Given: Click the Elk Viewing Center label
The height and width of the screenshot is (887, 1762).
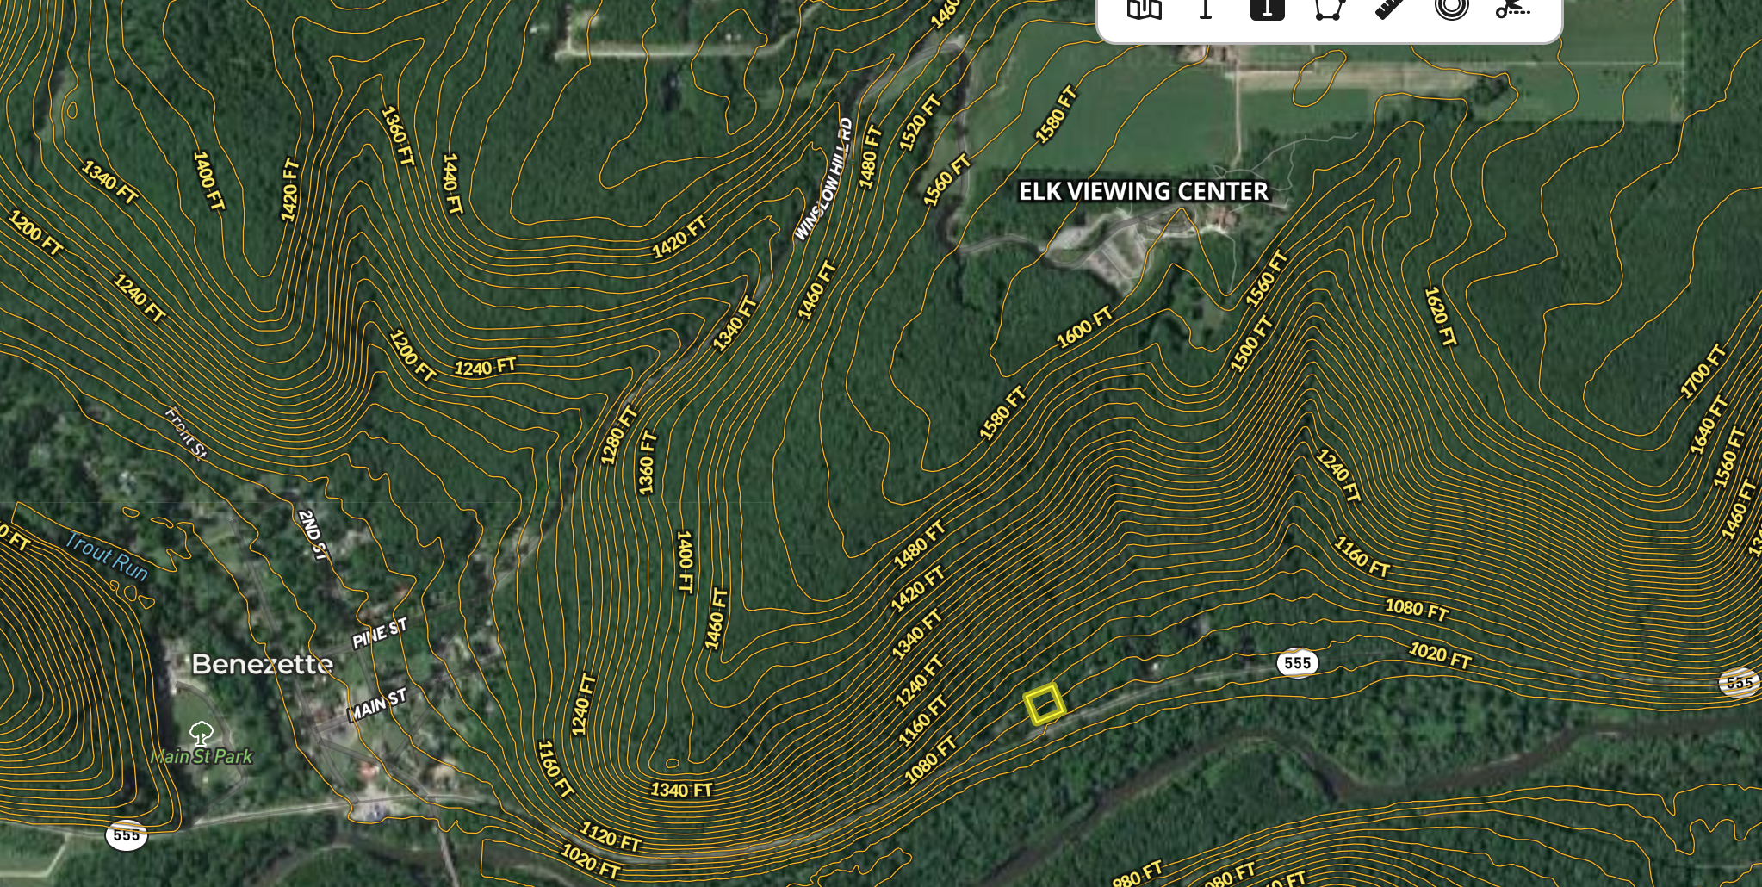Looking at the screenshot, I should (x=1143, y=191).
